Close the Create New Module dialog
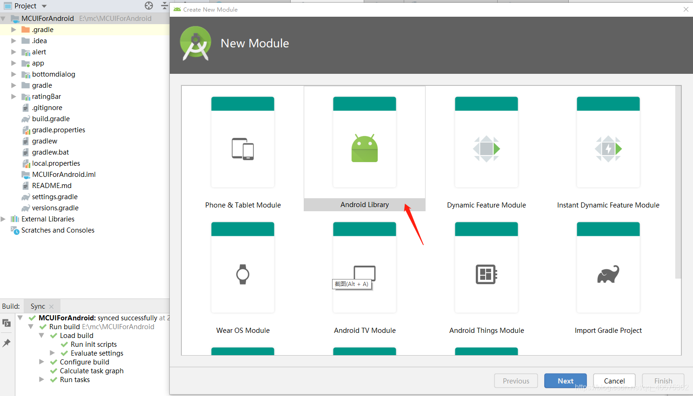The height and width of the screenshot is (396, 693). click(686, 9)
